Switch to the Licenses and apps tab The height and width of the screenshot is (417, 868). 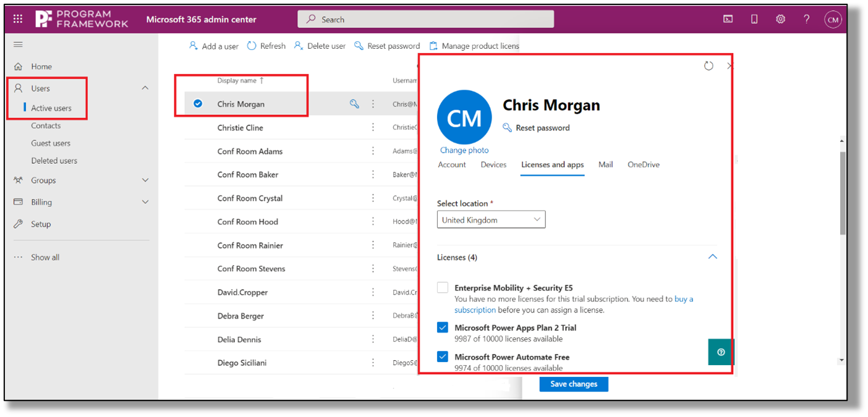[553, 165]
